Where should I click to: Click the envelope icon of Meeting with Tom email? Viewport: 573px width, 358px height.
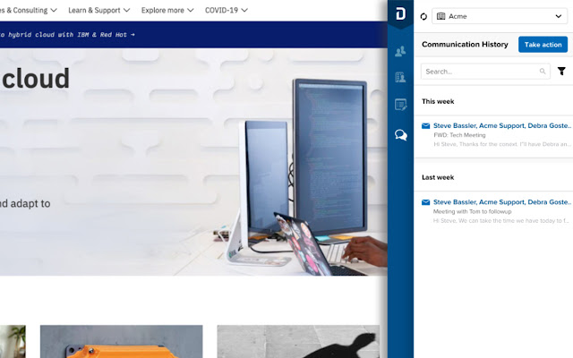426,202
